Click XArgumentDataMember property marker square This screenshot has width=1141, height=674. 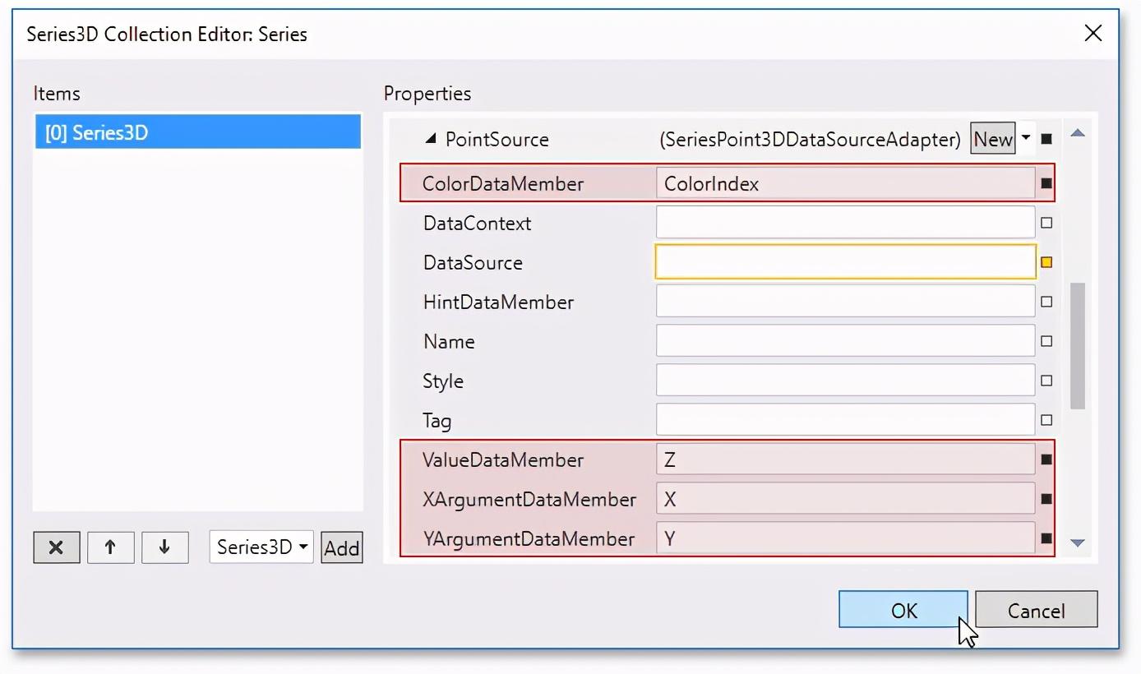(x=1046, y=499)
